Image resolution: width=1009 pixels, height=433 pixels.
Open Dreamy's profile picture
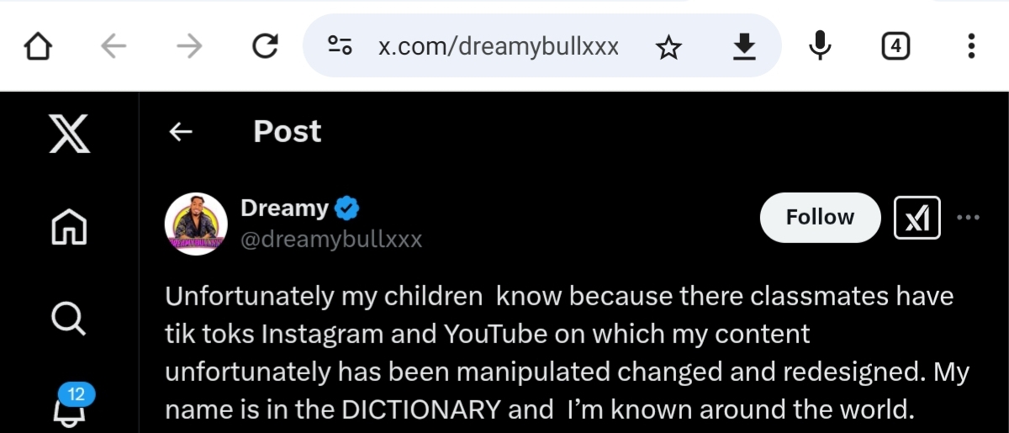coord(196,224)
